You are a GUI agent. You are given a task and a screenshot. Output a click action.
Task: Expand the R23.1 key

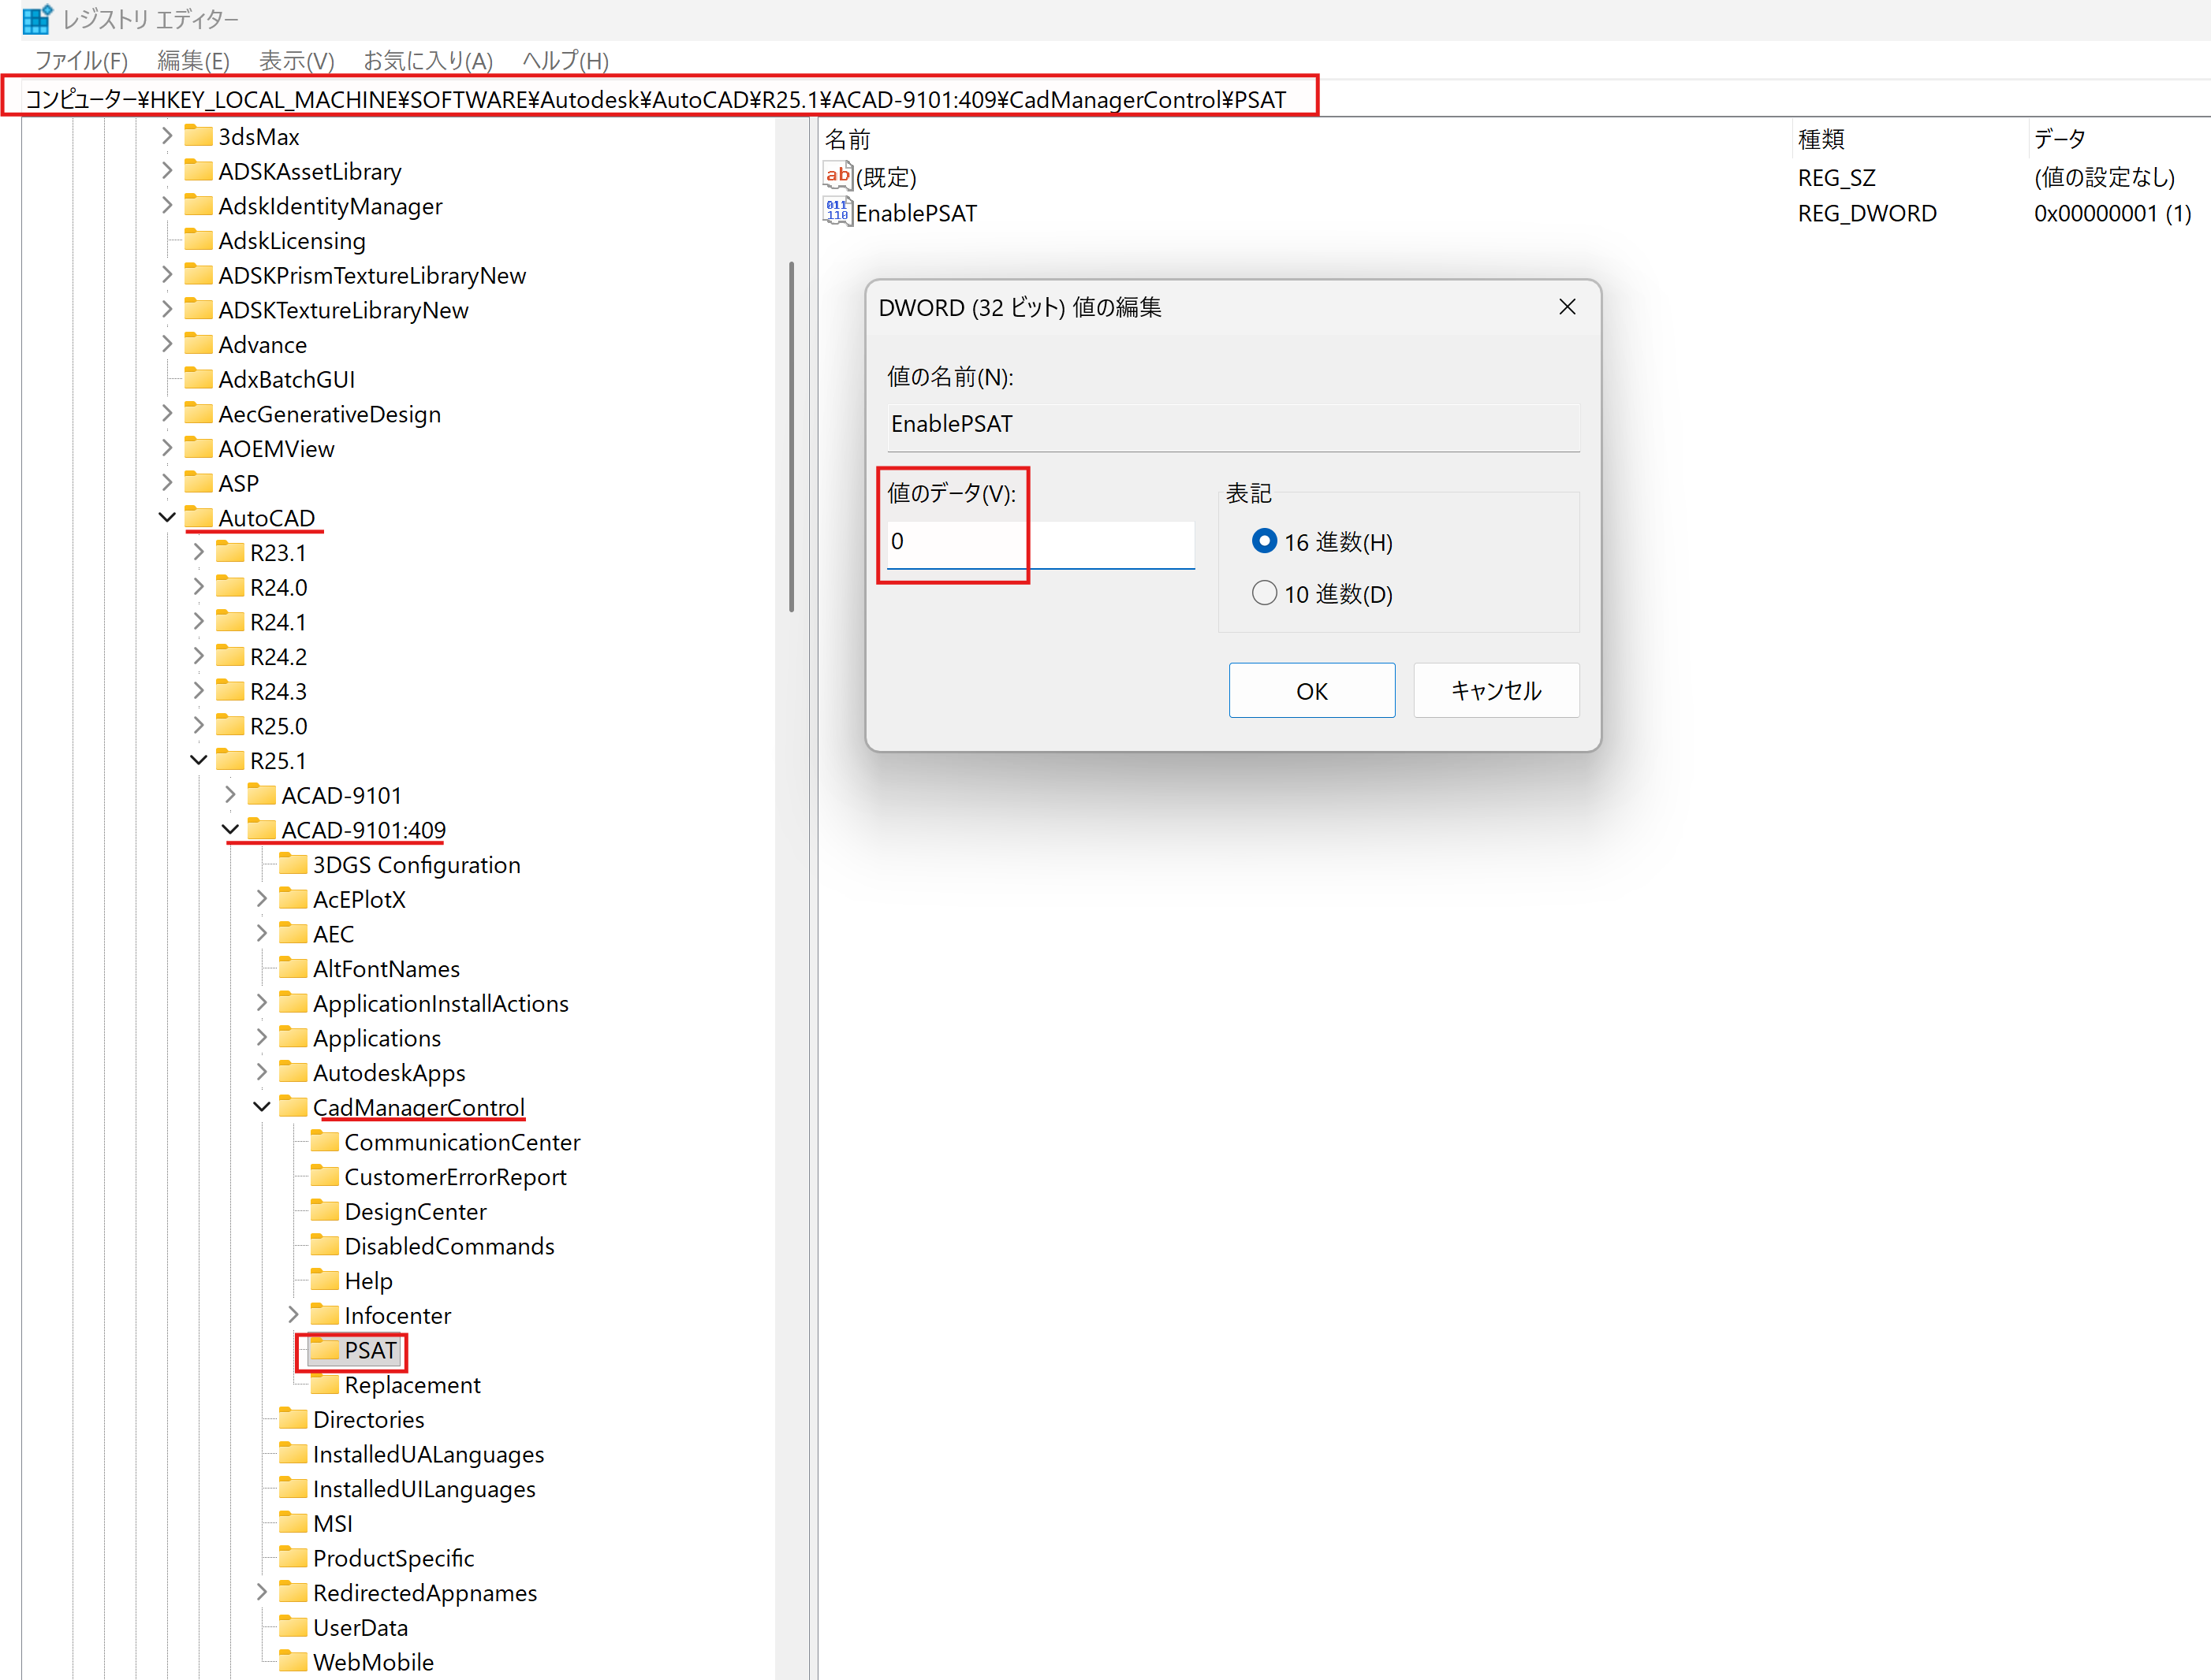[198, 551]
